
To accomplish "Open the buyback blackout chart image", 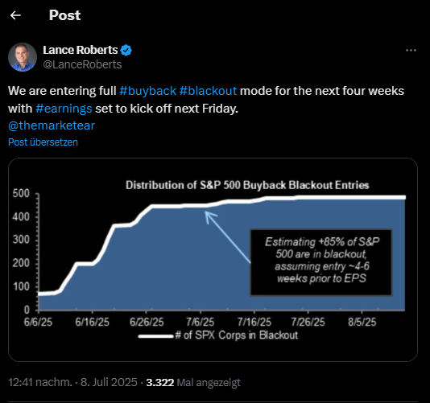I will click(213, 260).
